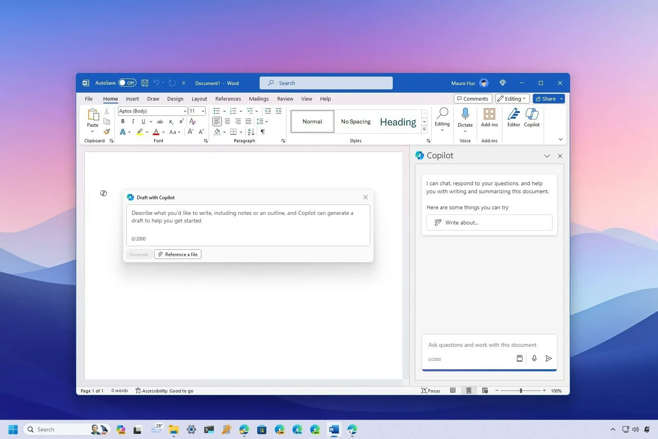Toggle AutoSave off switch
Screen dimensions: 658x439
(x=127, y=83)
